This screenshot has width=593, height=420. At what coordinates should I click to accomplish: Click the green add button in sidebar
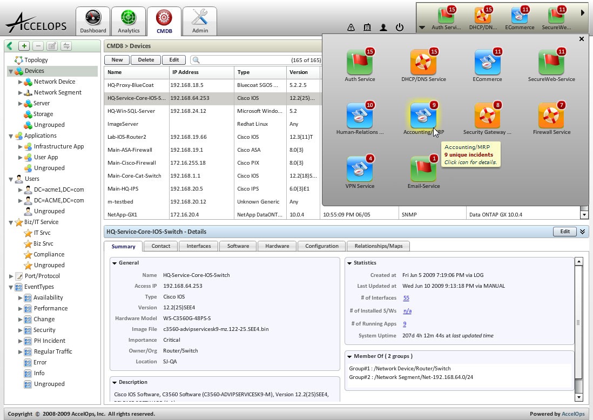pos(24,46)
